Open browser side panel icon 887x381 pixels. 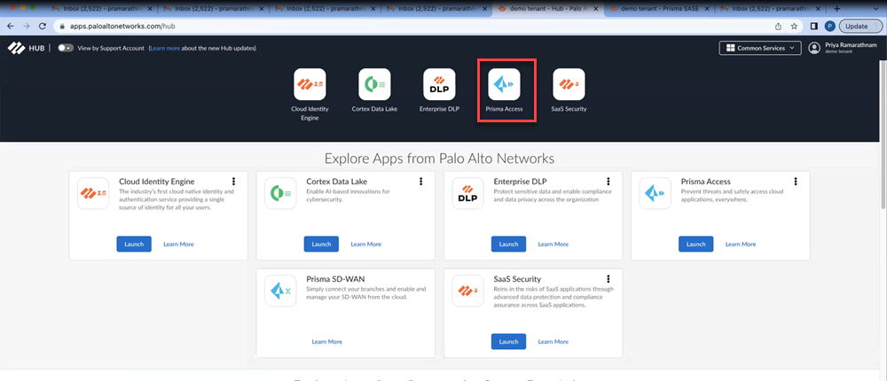(x=814, y=26)
